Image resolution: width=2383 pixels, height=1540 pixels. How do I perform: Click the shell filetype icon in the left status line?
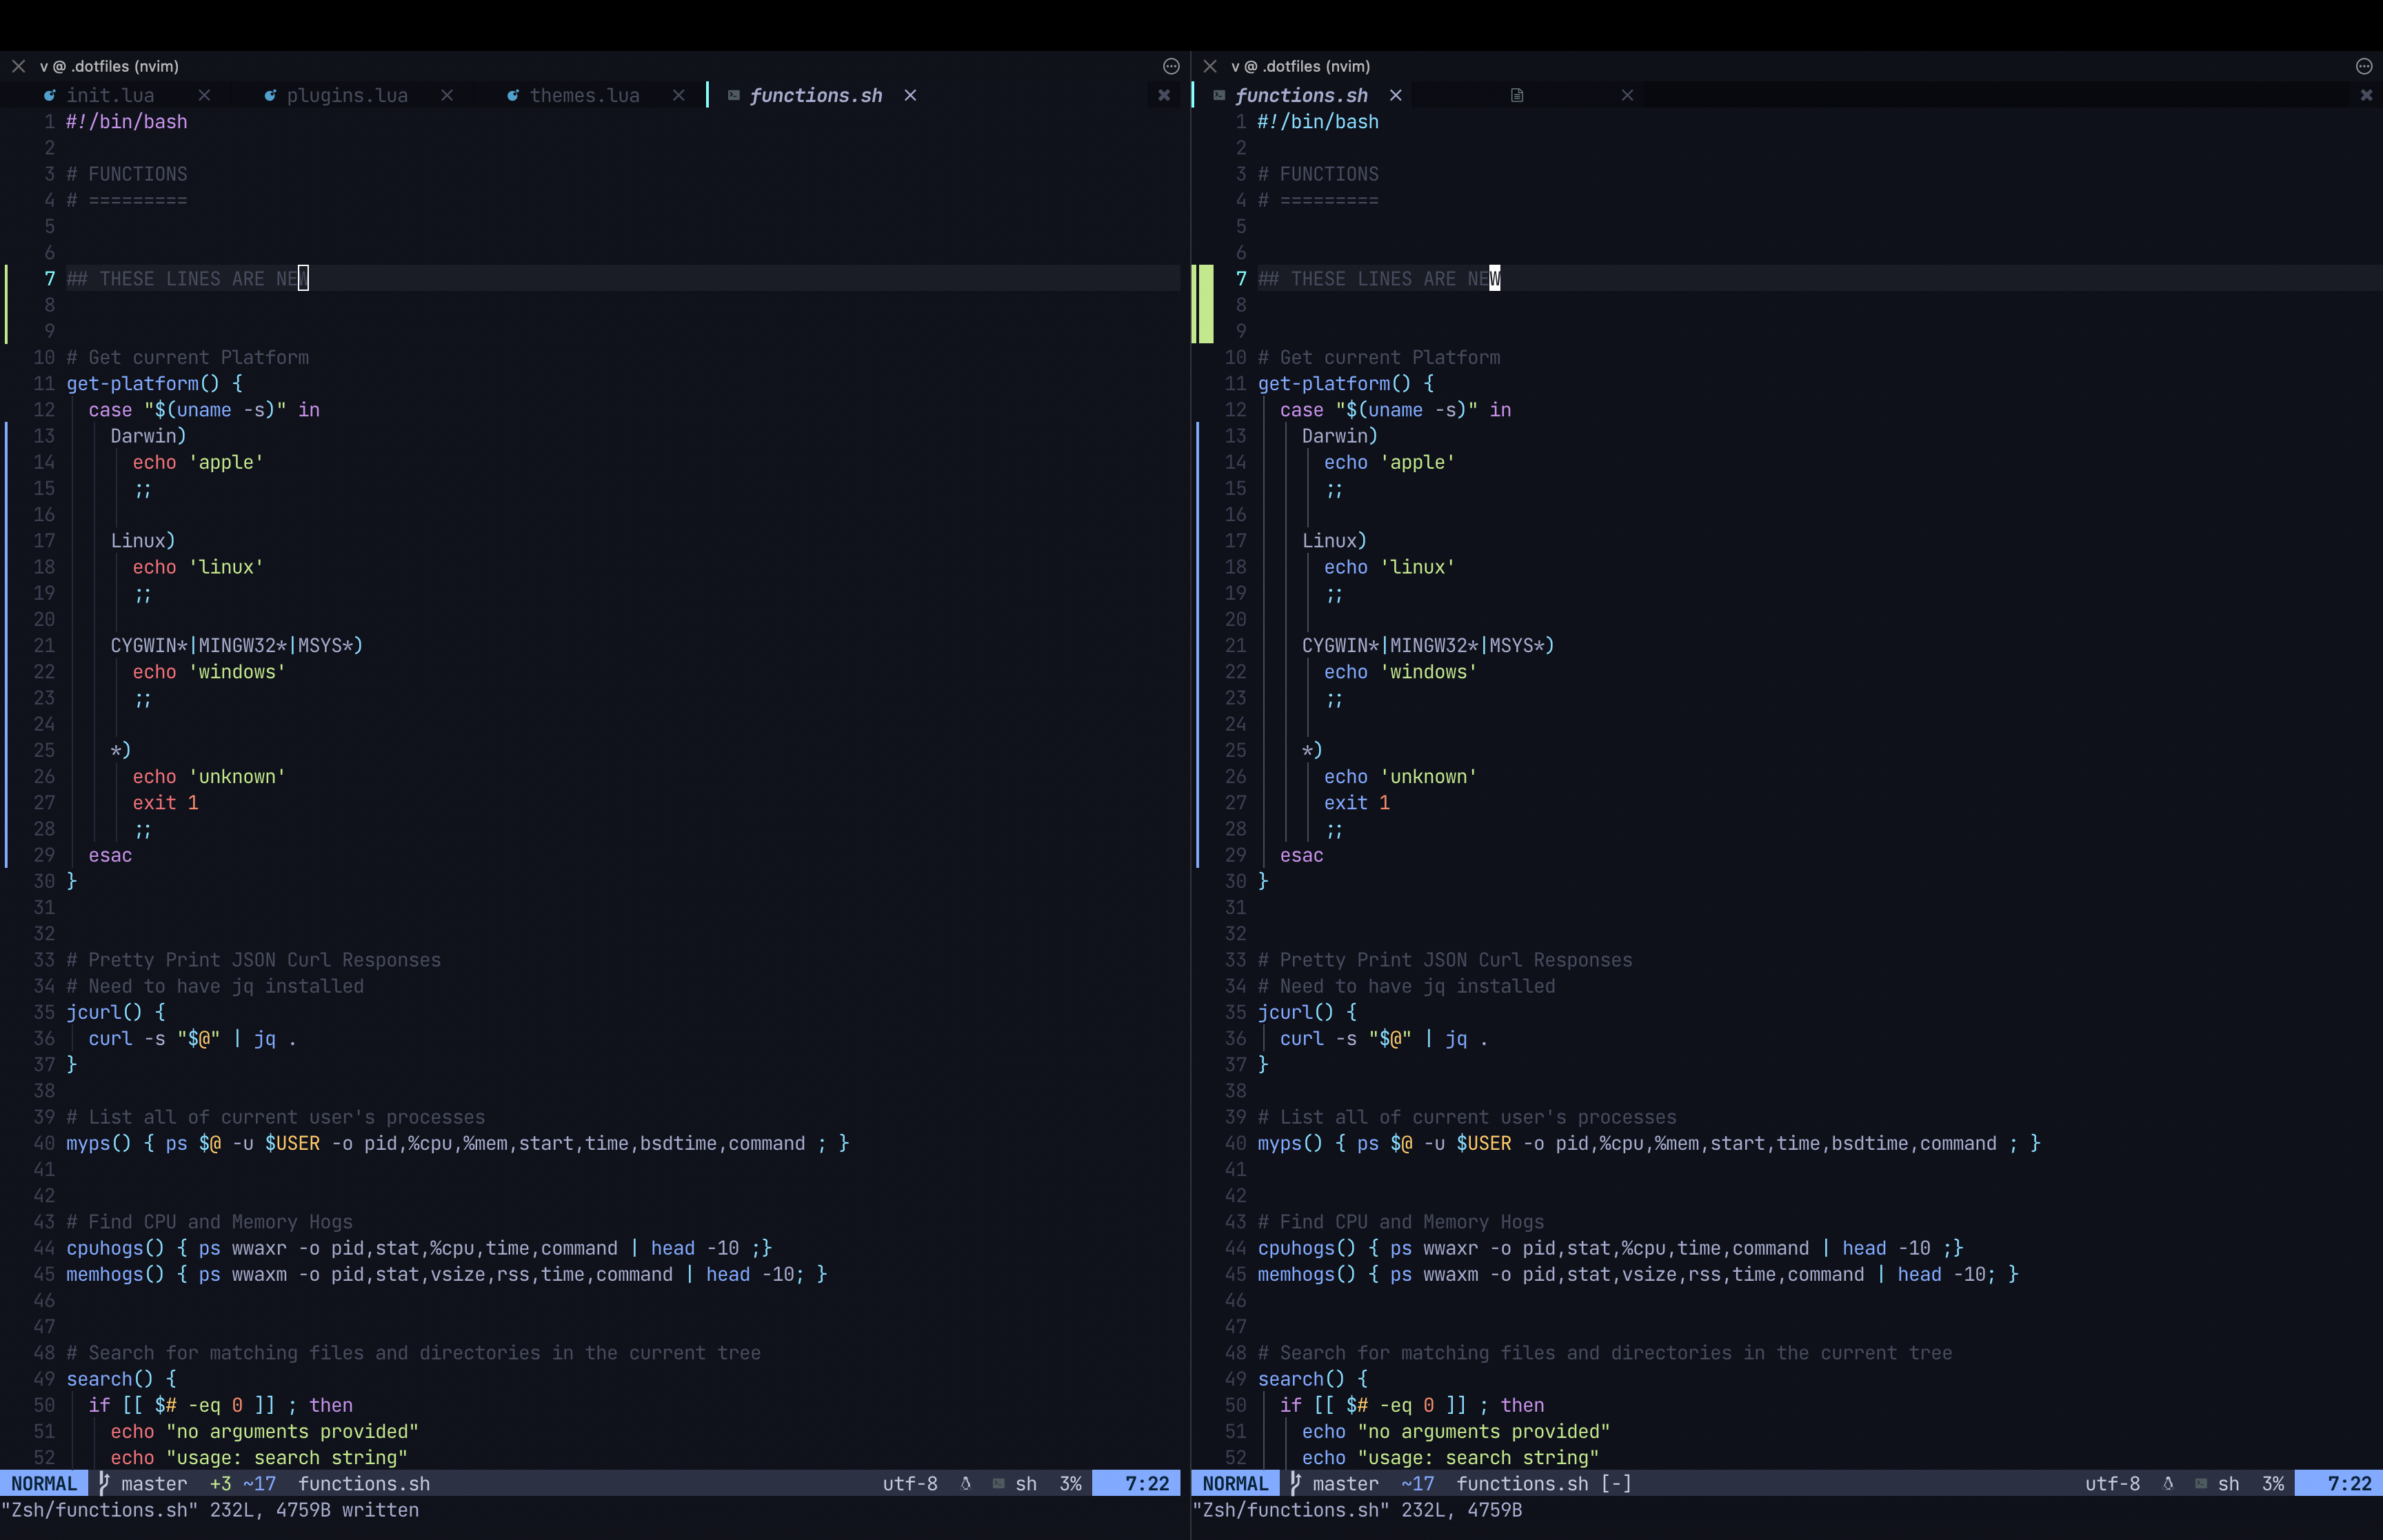click(x=998, y=1484)
